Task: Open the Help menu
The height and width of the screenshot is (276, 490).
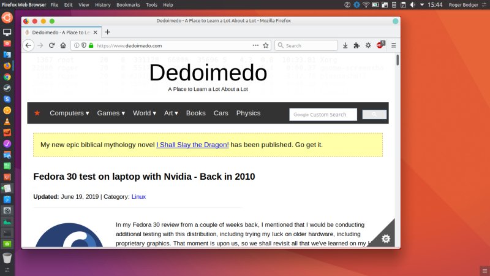Action: 168,5
